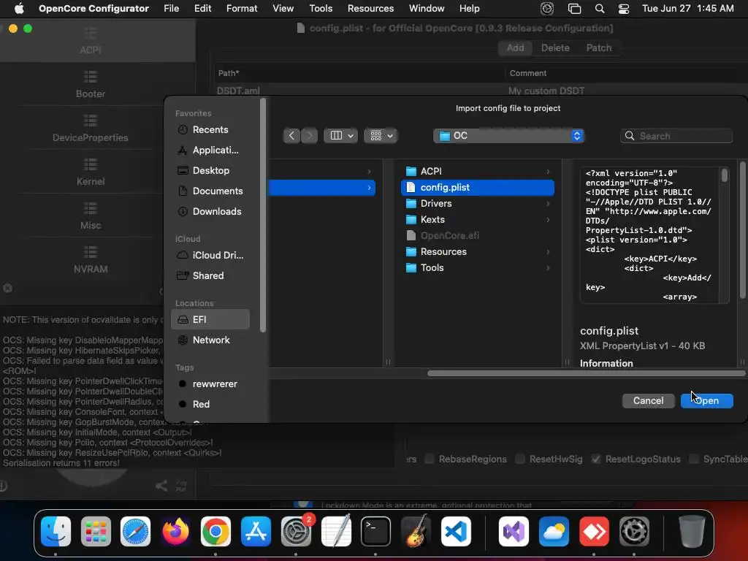Expand the Drivers folder chevron

(x=548, y=204)
